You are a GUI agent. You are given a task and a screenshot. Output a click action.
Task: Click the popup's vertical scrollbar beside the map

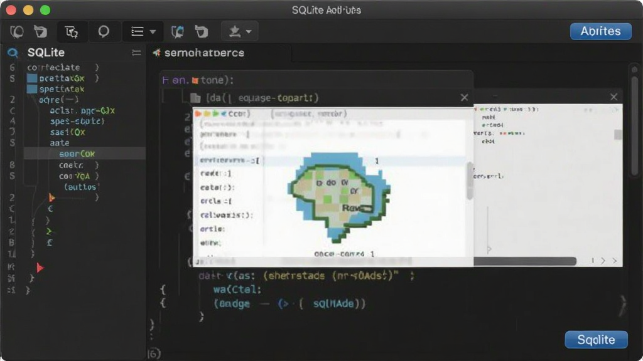[x=470, y=180]
